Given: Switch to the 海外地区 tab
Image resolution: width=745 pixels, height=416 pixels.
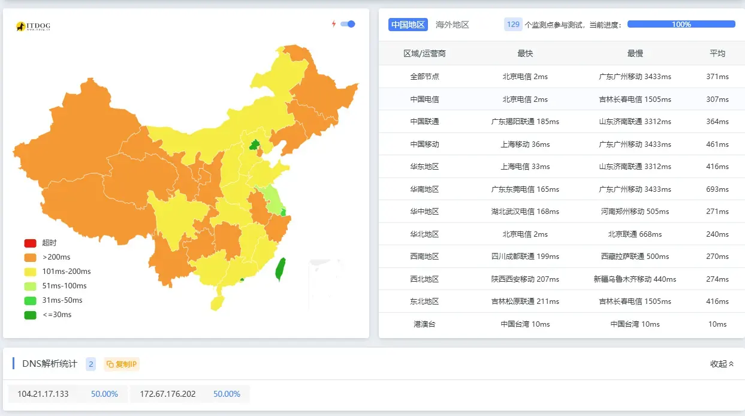Looking at the screenshot, I should pos(453,25).
